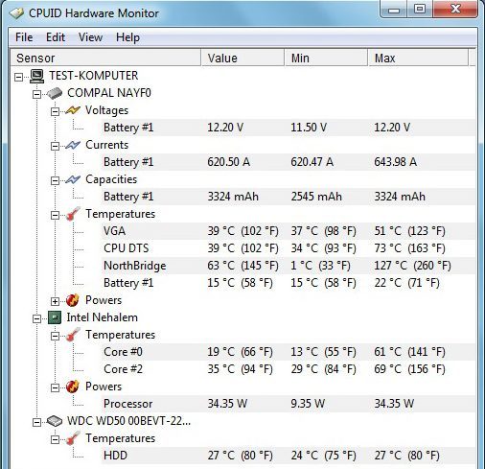Collapse the Intel Nehalem tree node
Screen dimensions: 485x469
click(x=37, y=318)
